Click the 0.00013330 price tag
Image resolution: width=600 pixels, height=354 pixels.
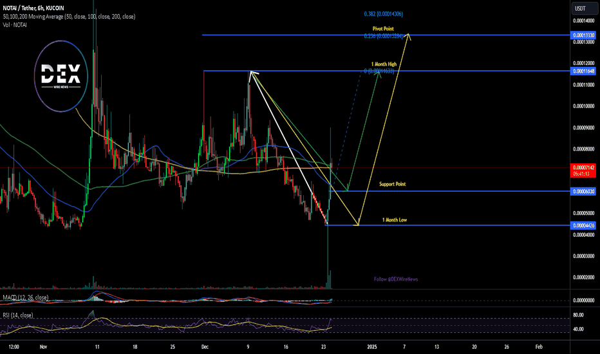583,35
